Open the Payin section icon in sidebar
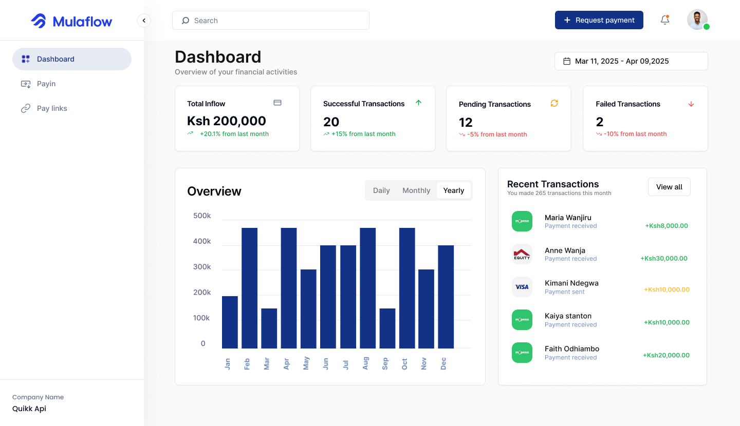Viewport: 740px width, 426px height. [x=25, y=84]
